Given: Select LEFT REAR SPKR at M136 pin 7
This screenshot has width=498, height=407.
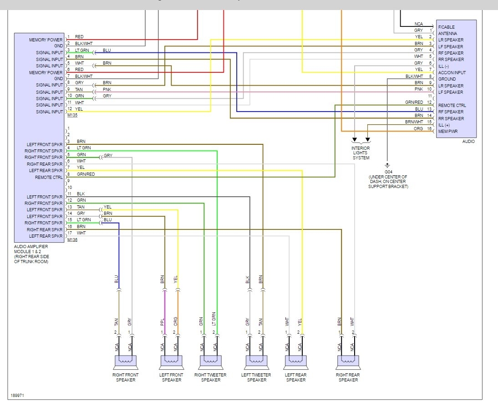Looking at the screenshot, I should (46, 170).
